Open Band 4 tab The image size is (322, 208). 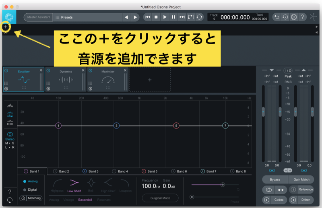pyautogui.click(x=120, y=171)
